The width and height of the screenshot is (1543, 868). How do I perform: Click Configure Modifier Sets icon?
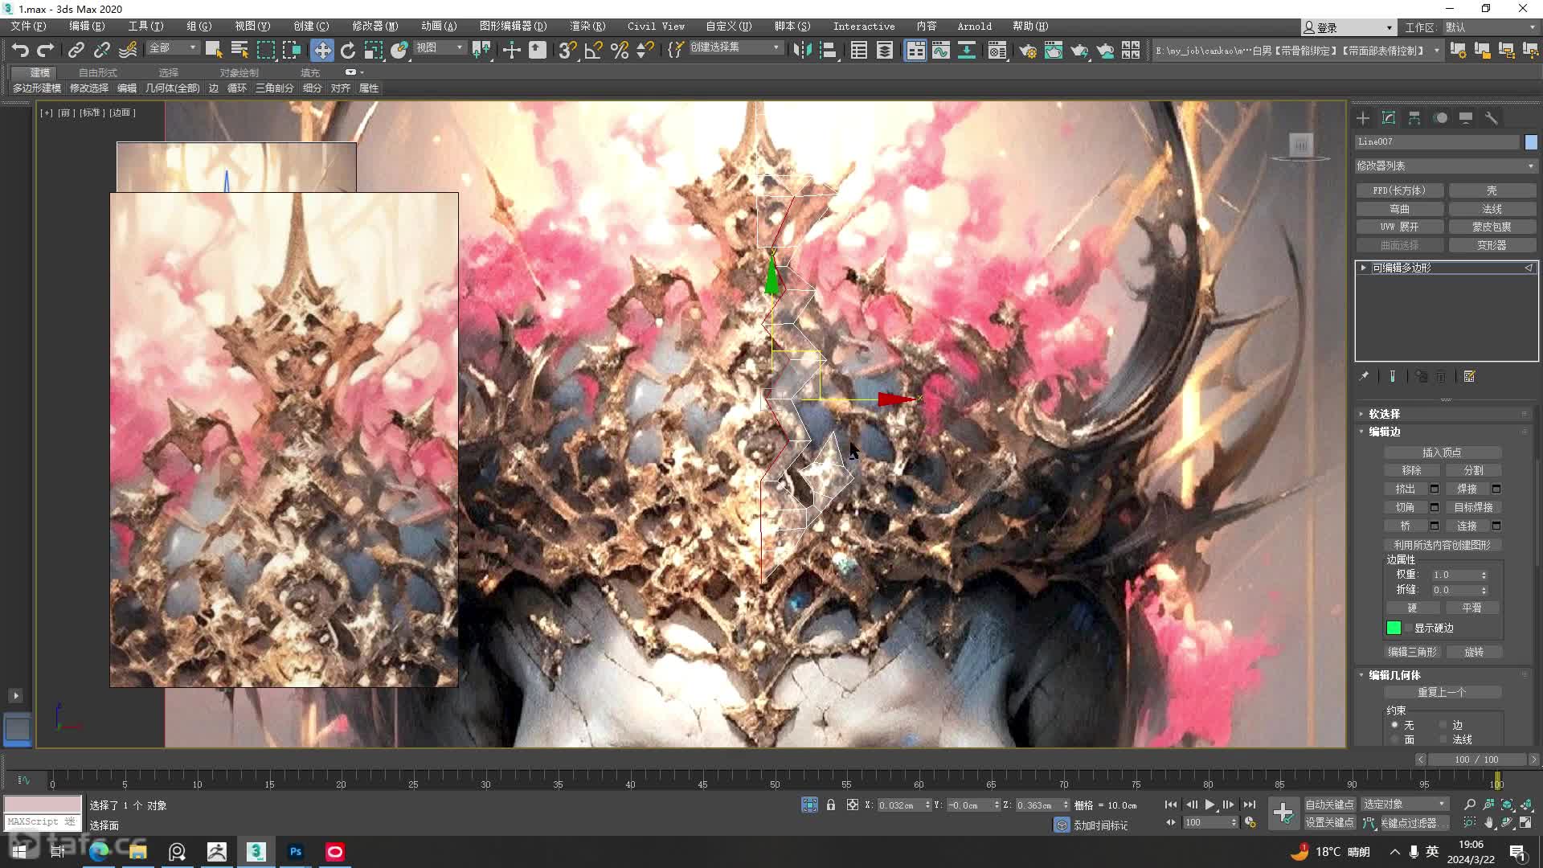click(1470, 376)
